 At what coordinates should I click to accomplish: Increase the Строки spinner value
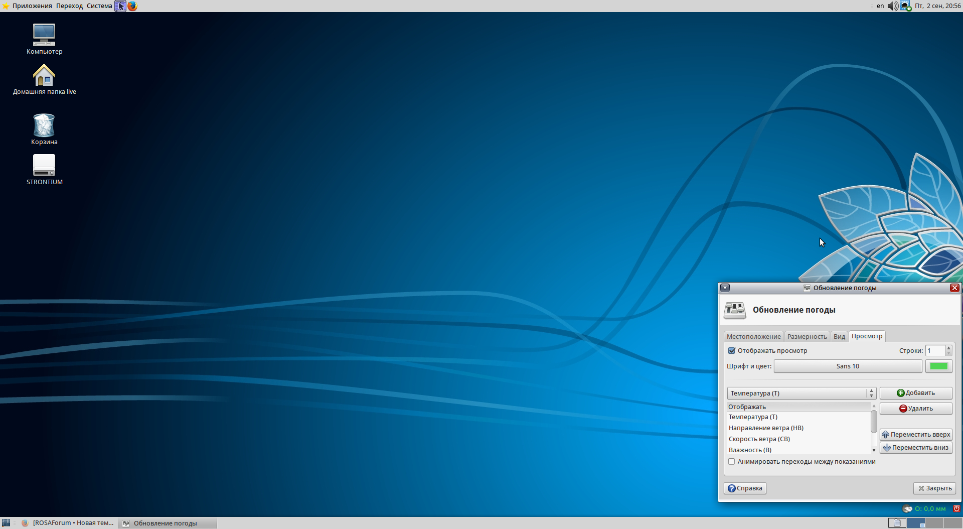click(x=948, y=348)
